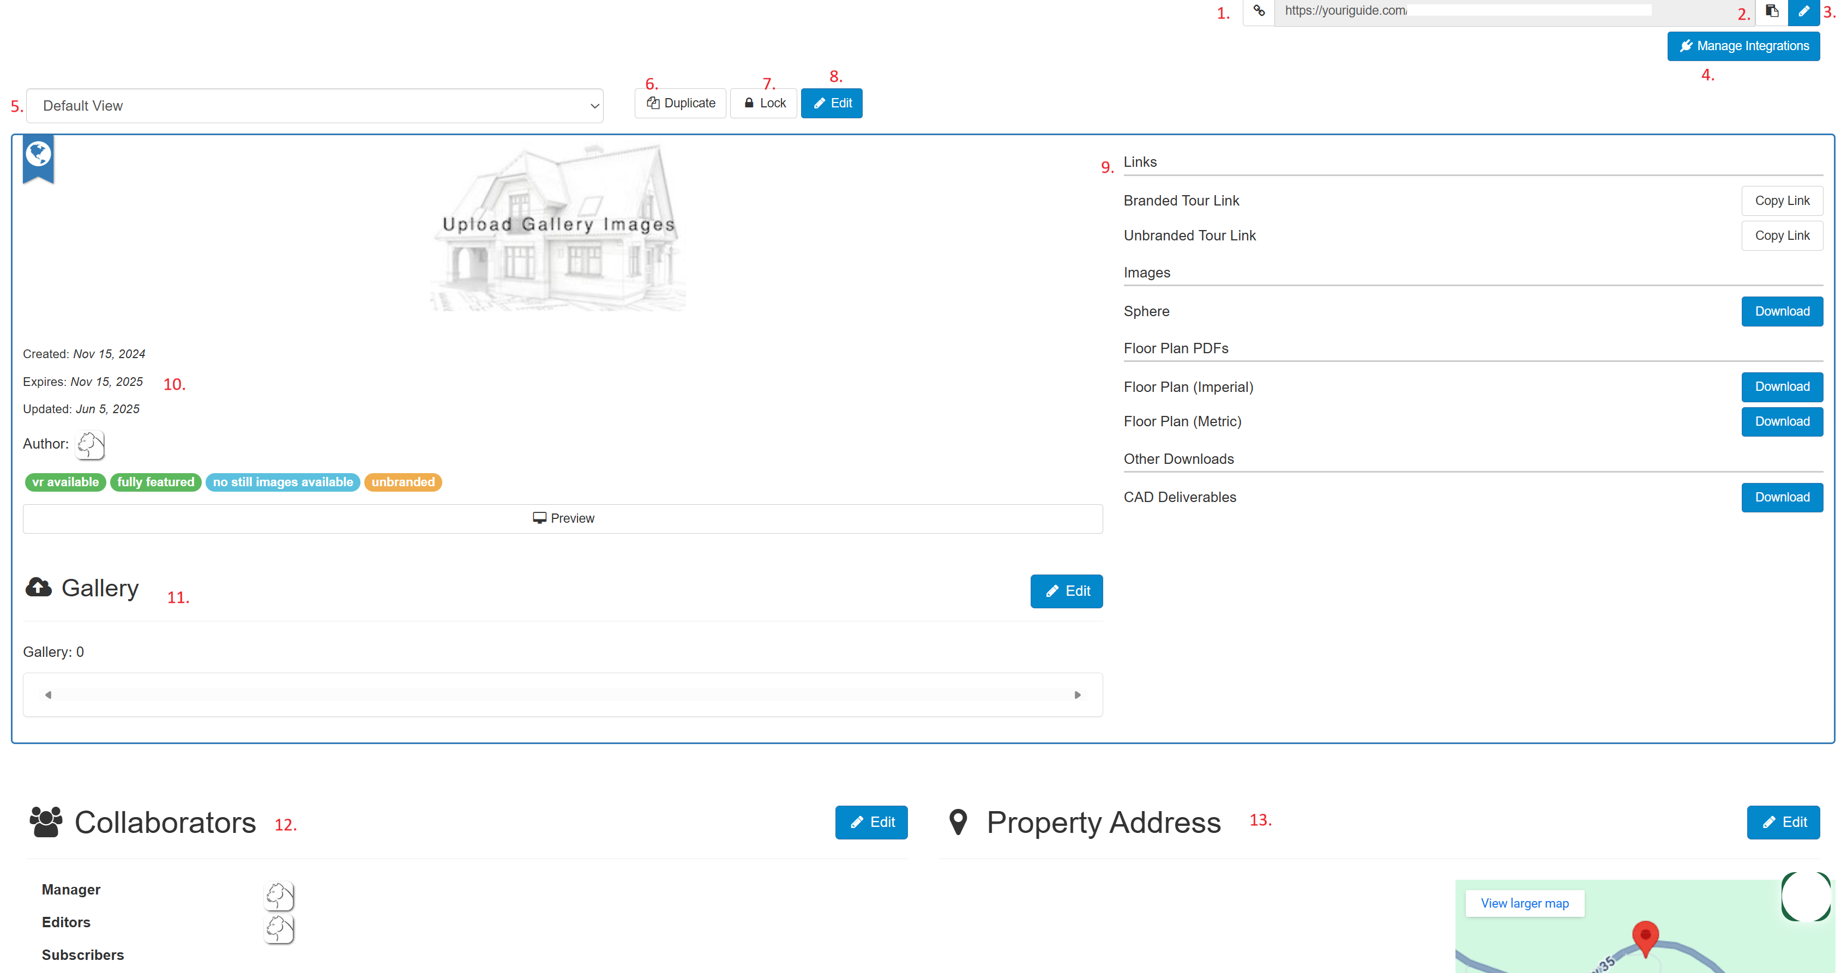Click the Manager collaborator avatar
The width and height of the screenshot is (1841, 973).
tap(279, 895)
